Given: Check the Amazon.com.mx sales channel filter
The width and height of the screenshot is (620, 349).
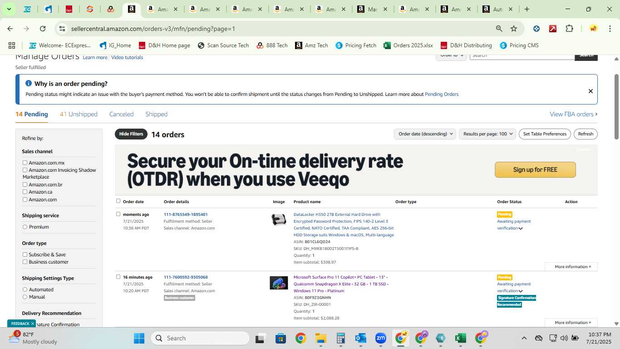Looking at the screenshot, I should [x=25, y=163].
